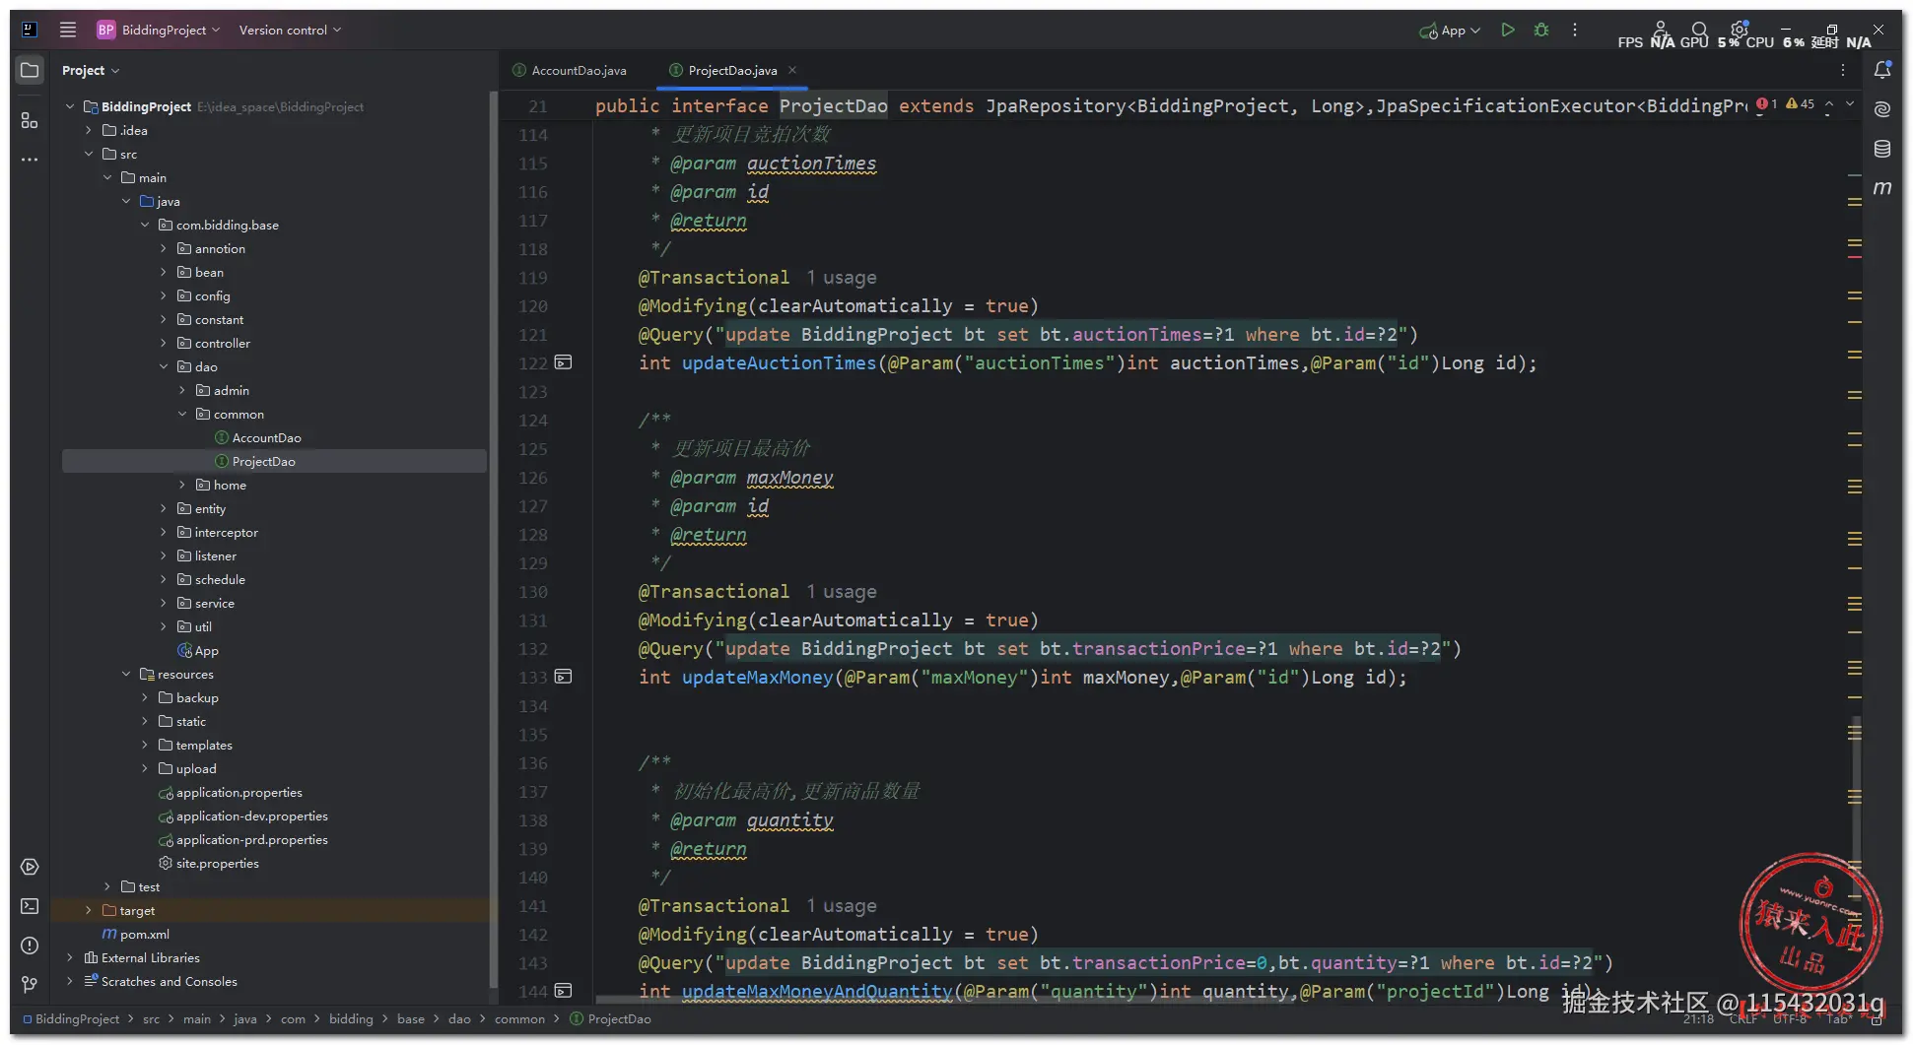Toggle the Project tool window icon

click(30, 70)
